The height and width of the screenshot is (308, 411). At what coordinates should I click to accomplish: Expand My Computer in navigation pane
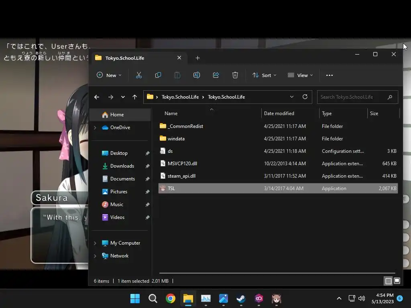[95, 243]
